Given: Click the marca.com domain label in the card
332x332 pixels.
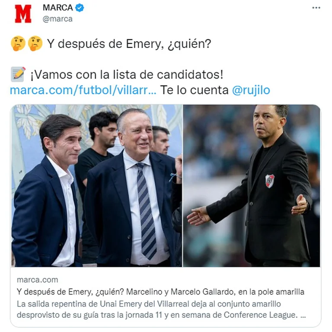Looking at the screenshot, I should click(38, 280).
